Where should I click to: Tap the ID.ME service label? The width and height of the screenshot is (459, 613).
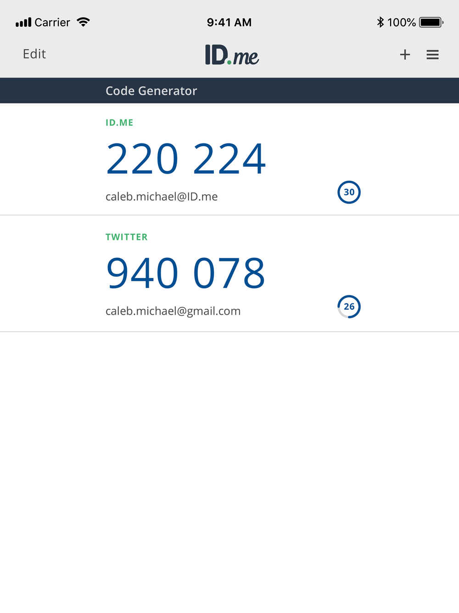click(x=119, y=123)
